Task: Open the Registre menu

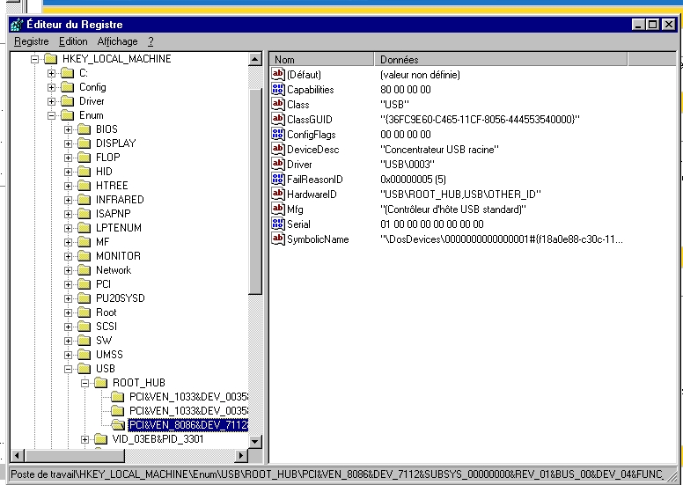Action: point(32,41)
